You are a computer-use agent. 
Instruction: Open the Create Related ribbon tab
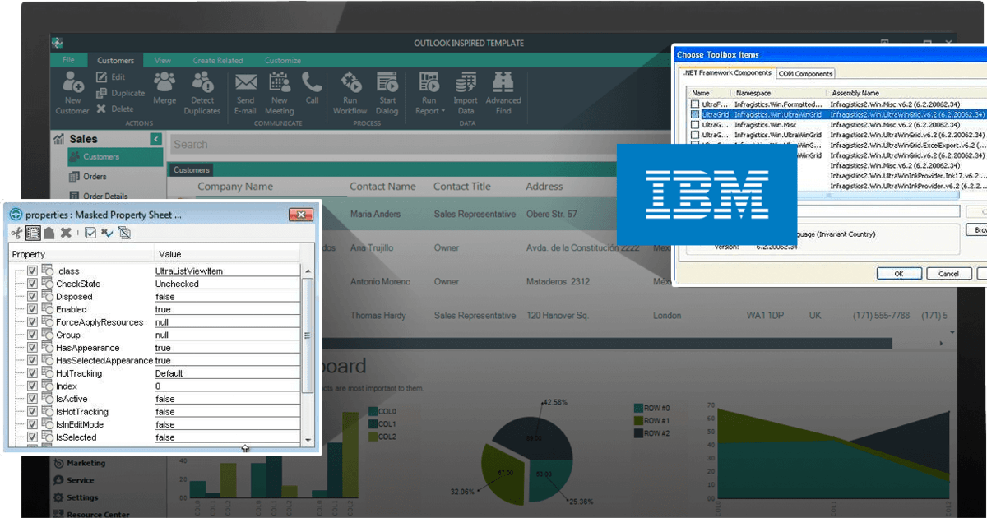click(218, 60)
